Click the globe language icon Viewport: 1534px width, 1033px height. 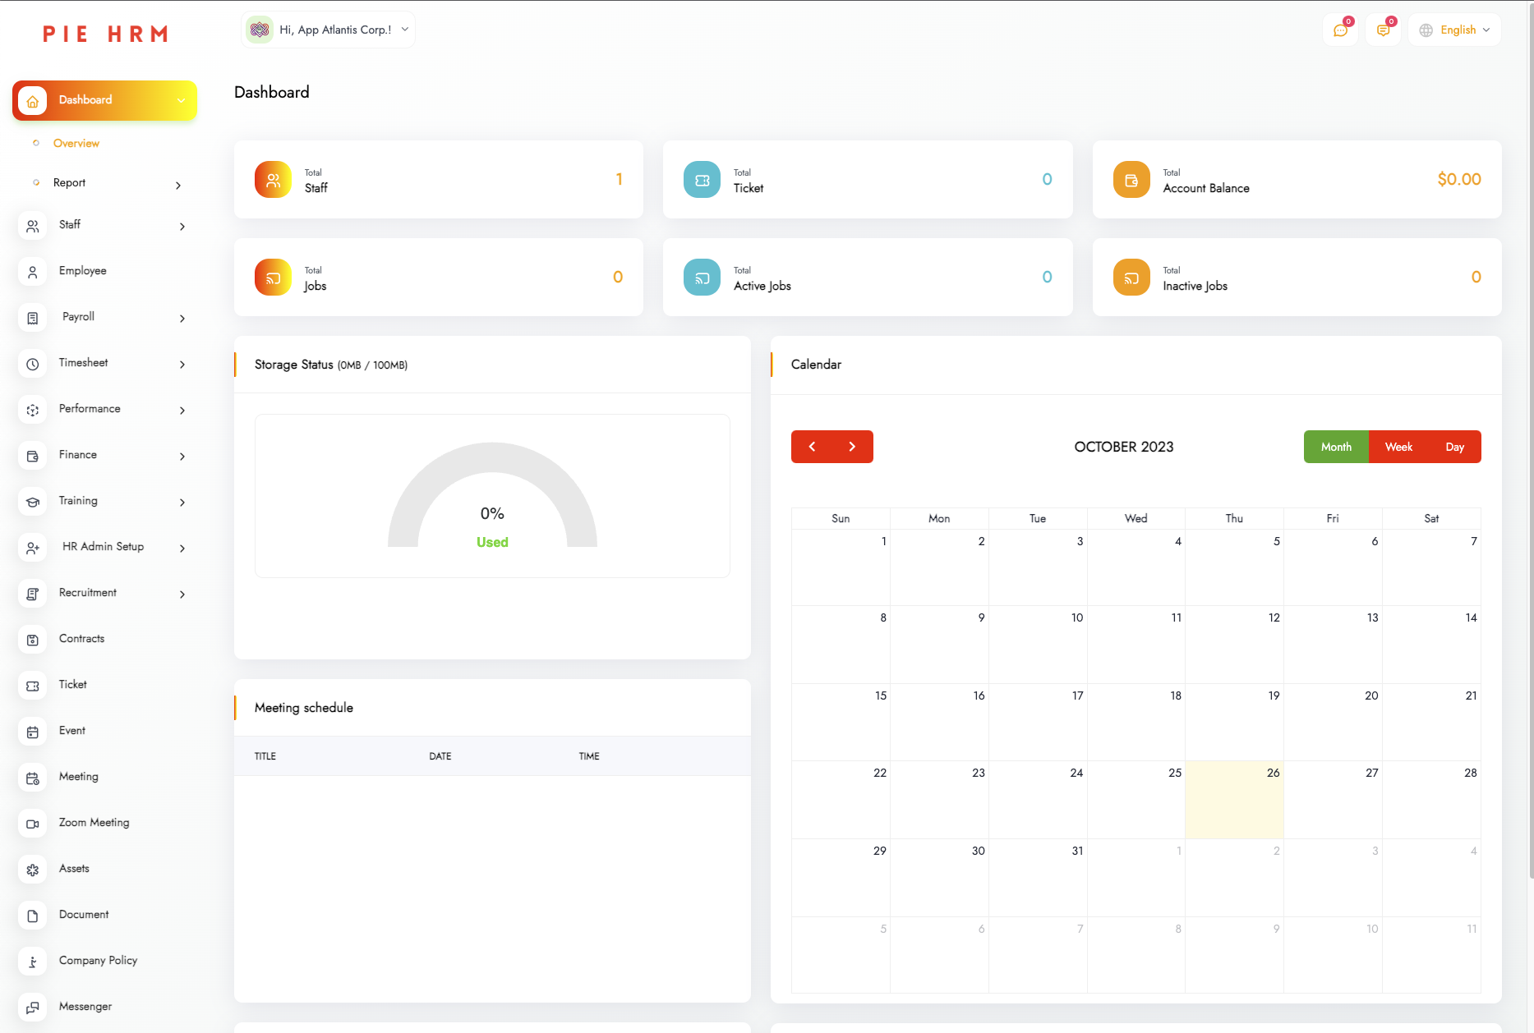pos(1426,30)
